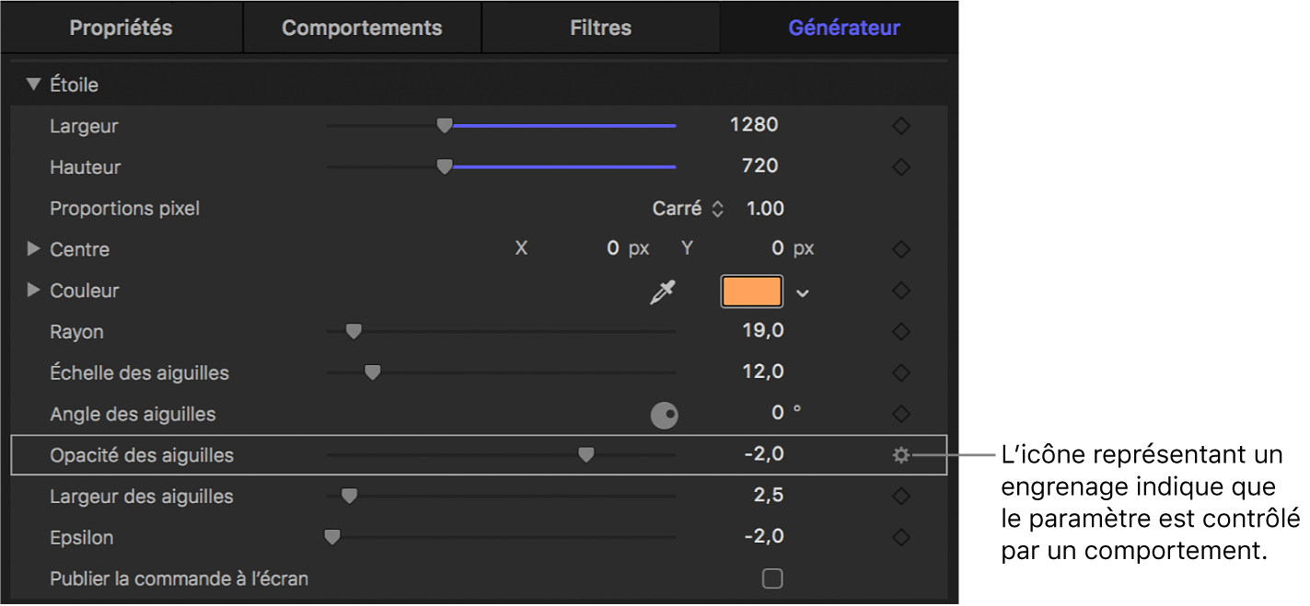This screenshot has width=1310, height=606.
Task: Click the keyframe diamond for Couleur
Action: tap(901, 291)
